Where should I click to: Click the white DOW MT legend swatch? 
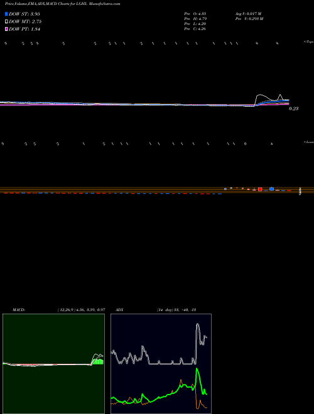pos(6,22)
